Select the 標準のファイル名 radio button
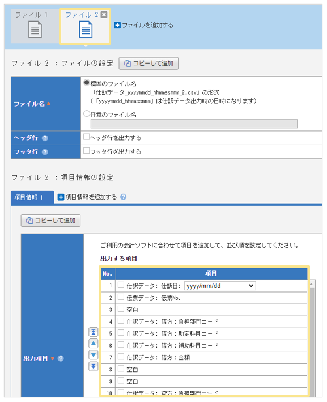 pos(87,83)
